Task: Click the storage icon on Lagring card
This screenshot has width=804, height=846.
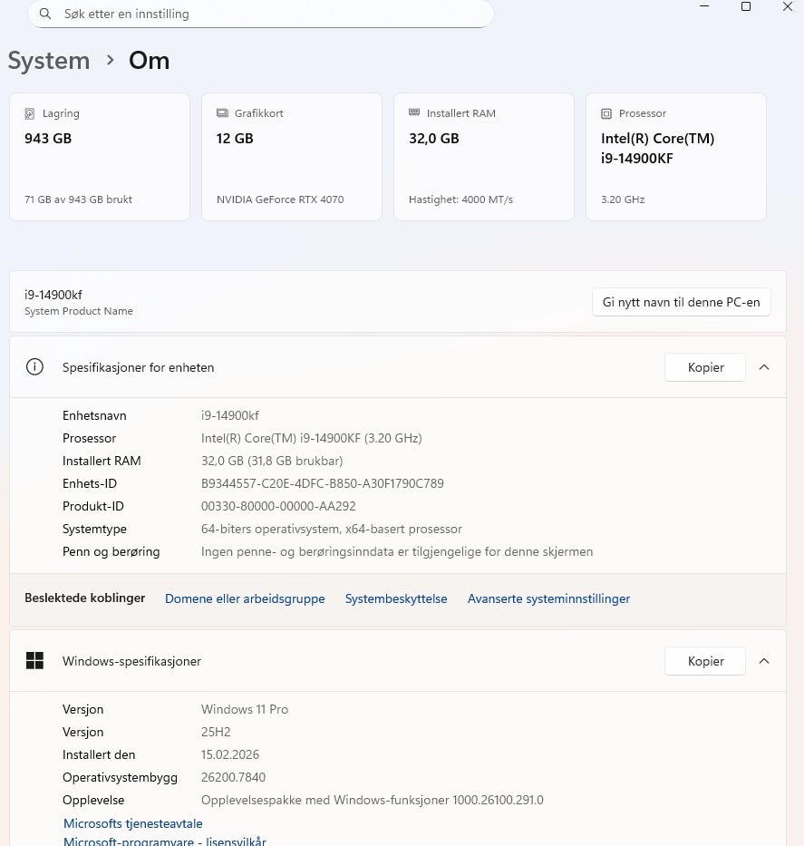Action: (30, 113)
